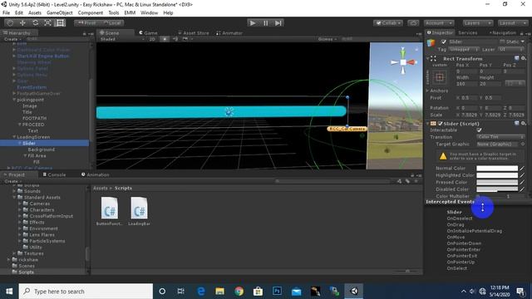This screenshot has height=299, width=532.
Task: Open the Collab dropdown
Action: [x=388, y=23]
